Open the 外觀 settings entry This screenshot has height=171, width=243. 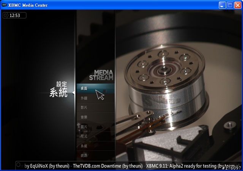(95, 98)
